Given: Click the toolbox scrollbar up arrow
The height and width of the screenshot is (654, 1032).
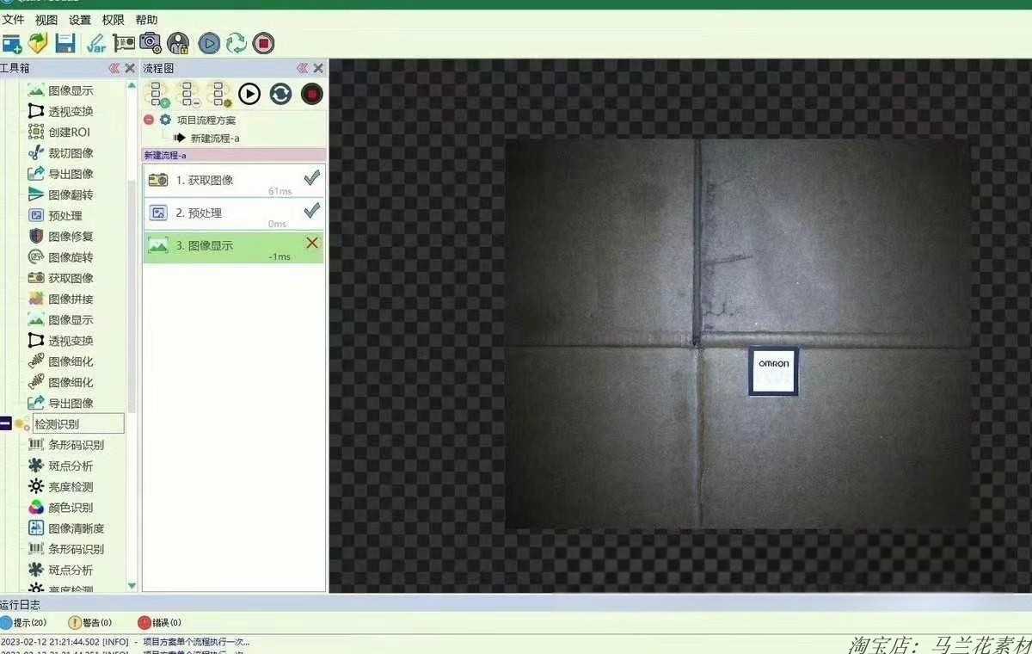Looking at the screenshot, I should pyautogui.click(x=132, y=86).
